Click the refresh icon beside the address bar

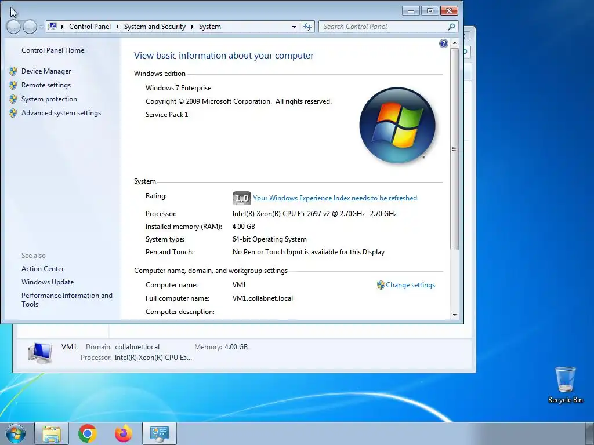(307, 27)
